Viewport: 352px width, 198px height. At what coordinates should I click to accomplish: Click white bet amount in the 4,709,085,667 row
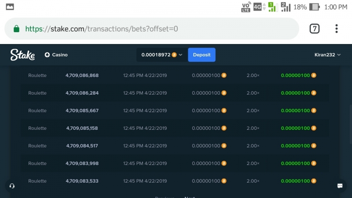[206, 110]
